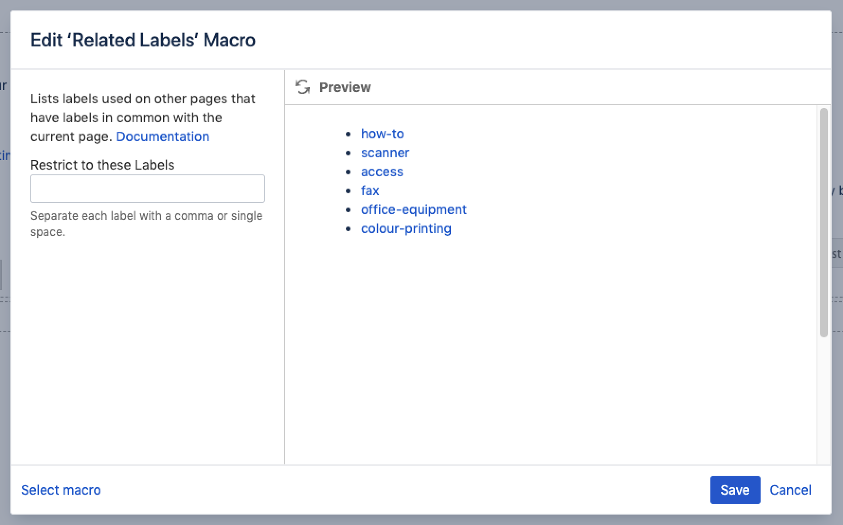
Task: Click the office-equipment label link
Action: (x=413, y=209)
